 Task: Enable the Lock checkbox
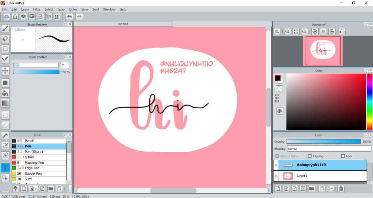pyautogui.click(x=343, y=156)
